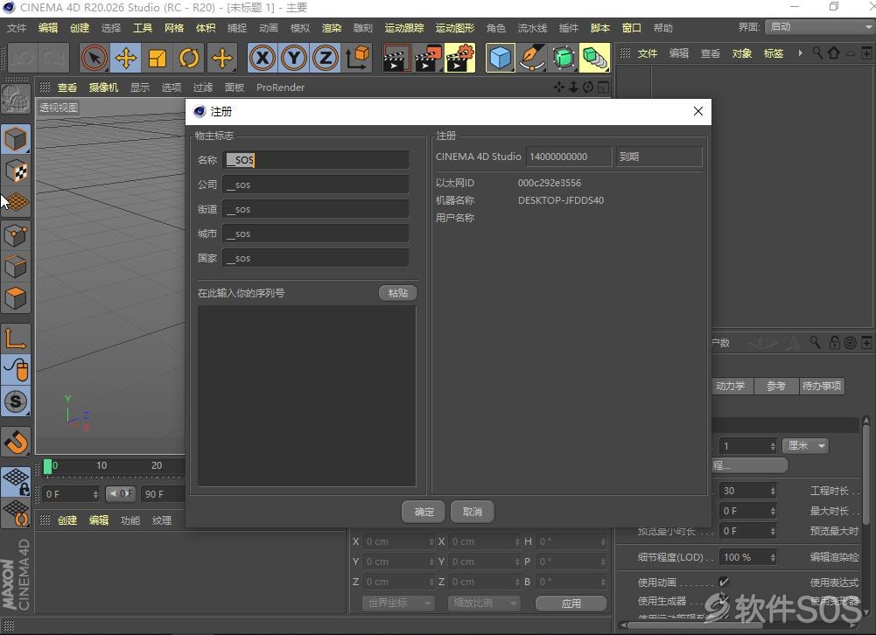Click the locked workplane icon
This screenshot has height=635, width=876.
pos(16,482)
